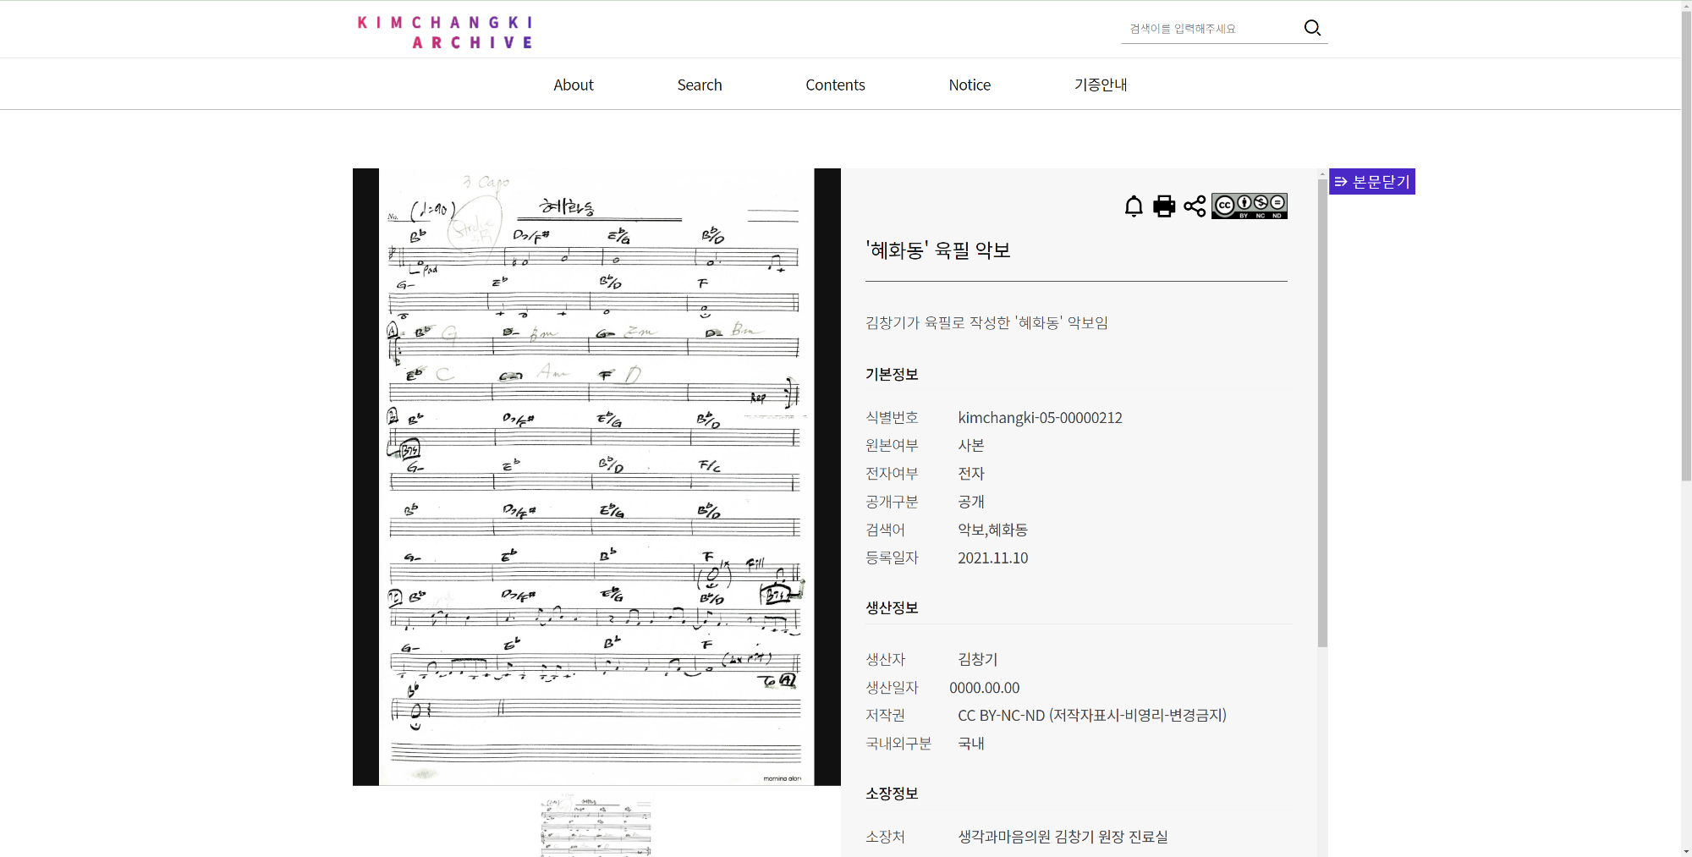Go to the Contents menu
1692x857 pixels.
[x=835, y=85]
